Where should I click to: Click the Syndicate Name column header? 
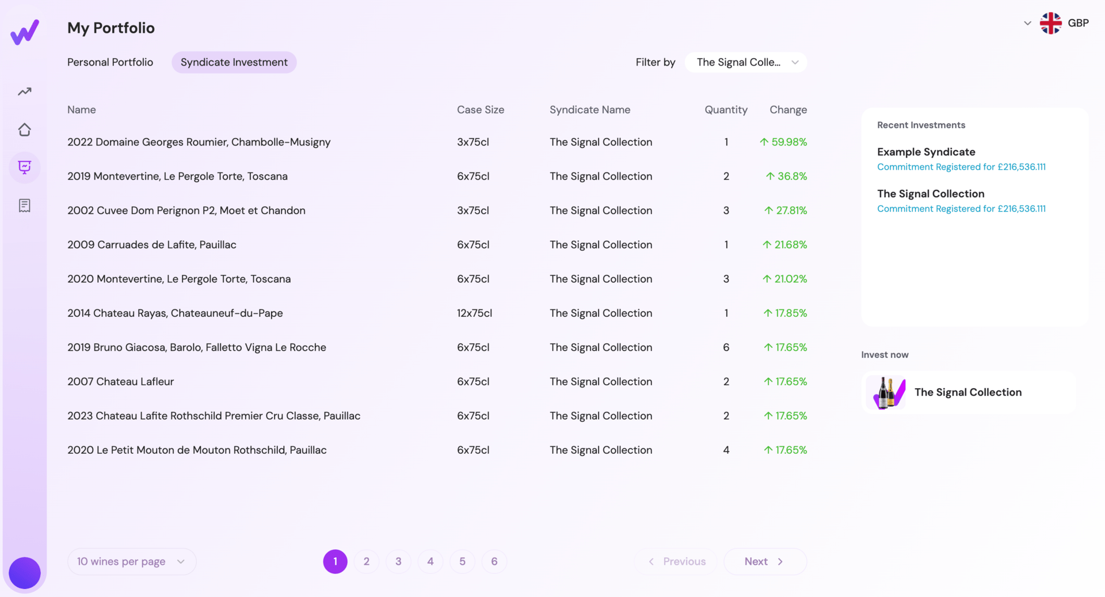590,110
